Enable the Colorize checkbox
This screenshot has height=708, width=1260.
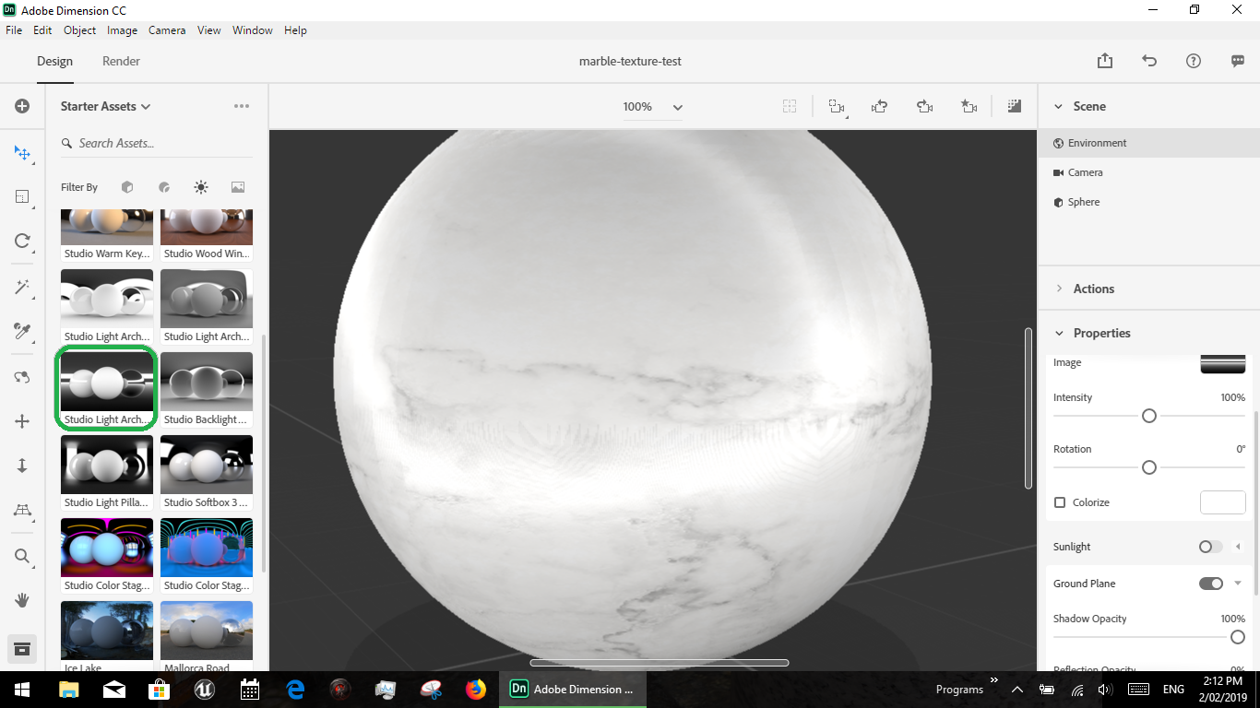pos(1060,502)
